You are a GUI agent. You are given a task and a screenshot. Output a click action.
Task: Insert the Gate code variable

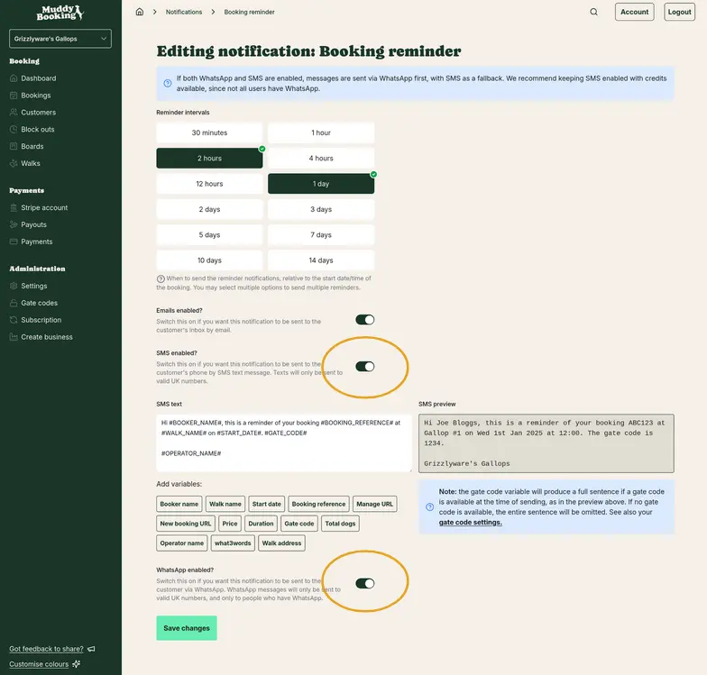click(x=299, y=524)
